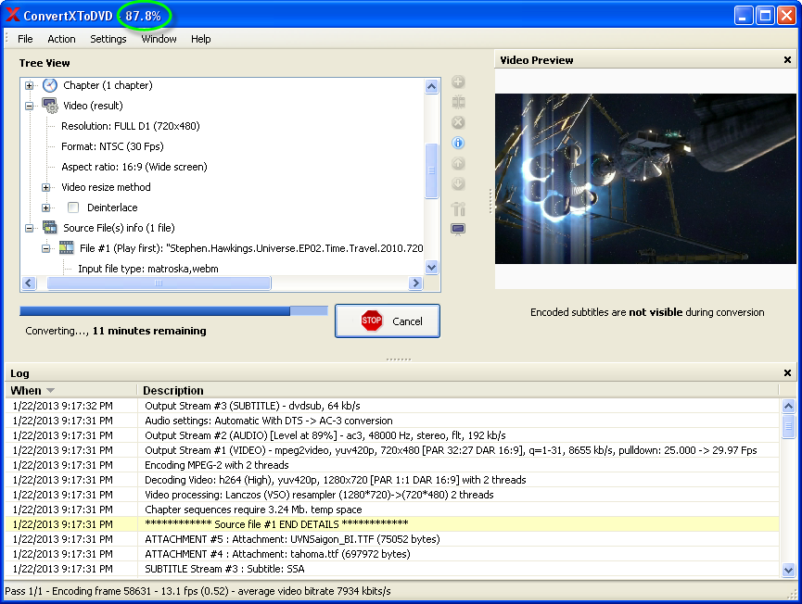Click the File #1 film strip icon
The height and width of the screenshot is (604, 802).
pyautogui.click(x=67, y=248)
